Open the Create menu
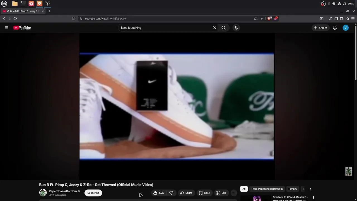This screenshot has height=201, width=357. tap(320, 28)
